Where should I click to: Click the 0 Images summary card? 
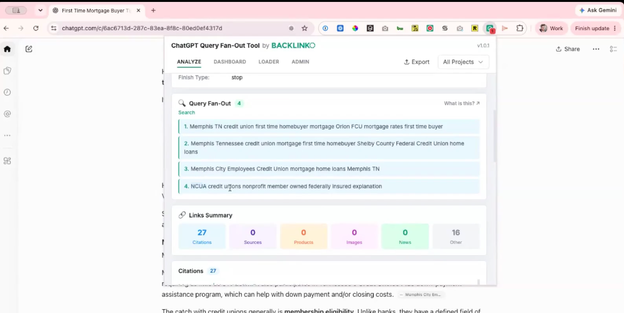354,236
